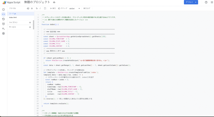
Task: Open the Overview info icon in sidebar
Action: click(x=3, y=9)
